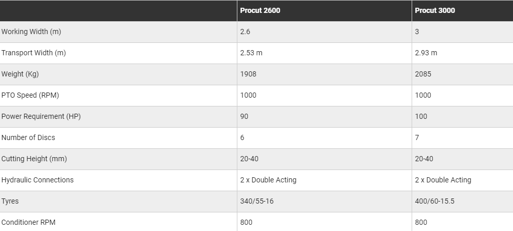Select the 2.93 m transport width cell
The height and width of the screenshot is (231, 513).
click(426, 53)
